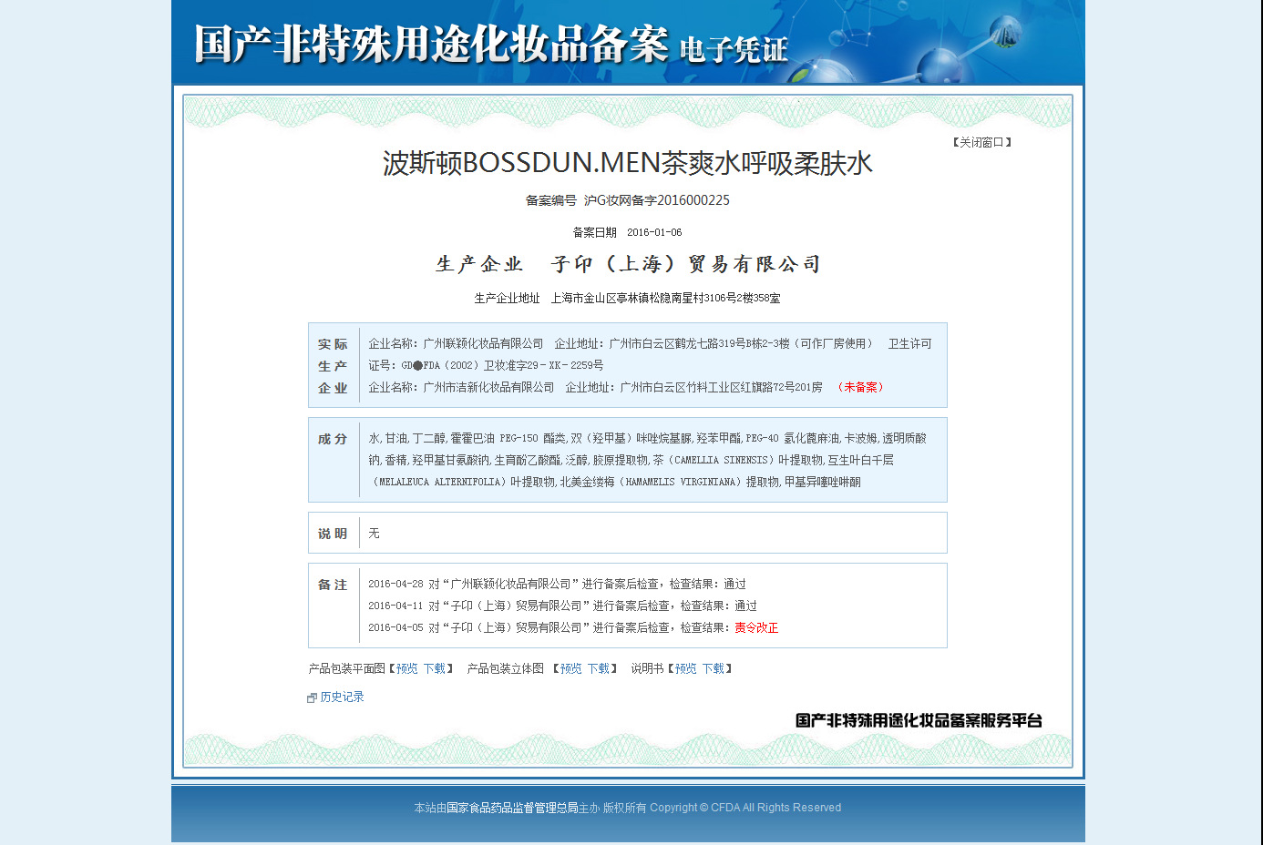Click the 国产非特殊用途化妆品备案服务平台 footer text

[919, 720]
